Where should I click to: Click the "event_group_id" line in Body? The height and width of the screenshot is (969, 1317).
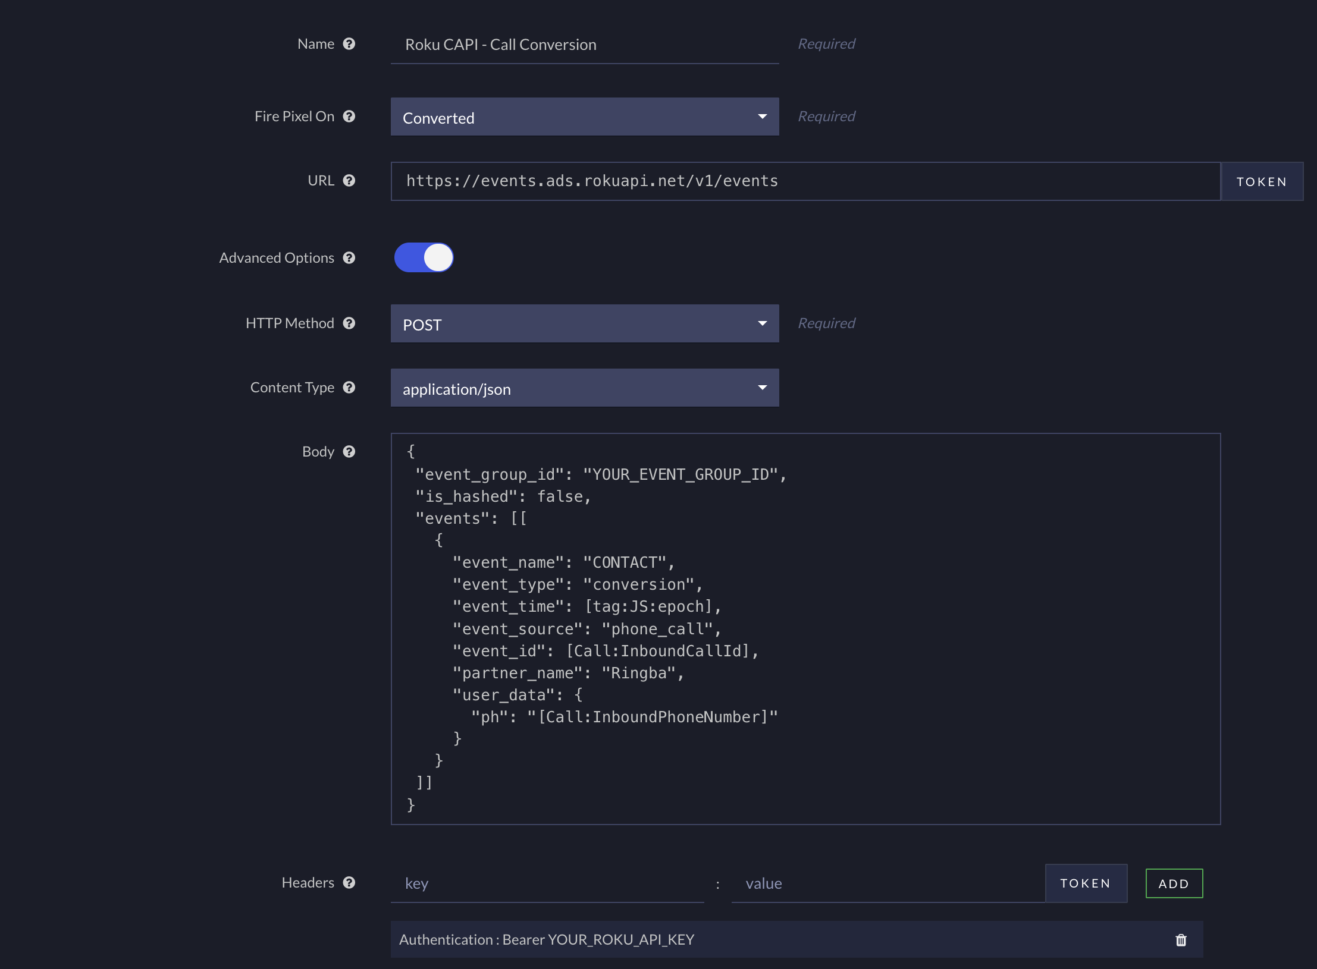[601, 474]
